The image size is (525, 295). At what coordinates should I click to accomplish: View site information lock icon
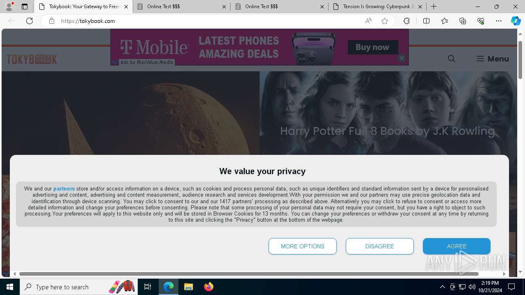[x=52, y=21]
